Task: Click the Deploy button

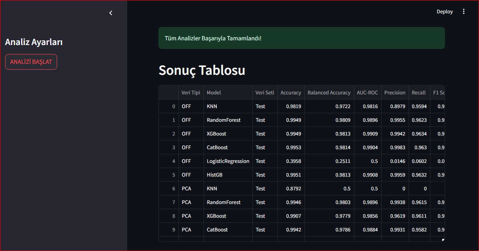Action: (445, 12)
